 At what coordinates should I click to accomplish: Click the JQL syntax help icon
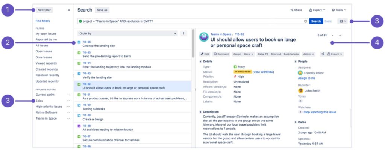[x=305, y=21]
